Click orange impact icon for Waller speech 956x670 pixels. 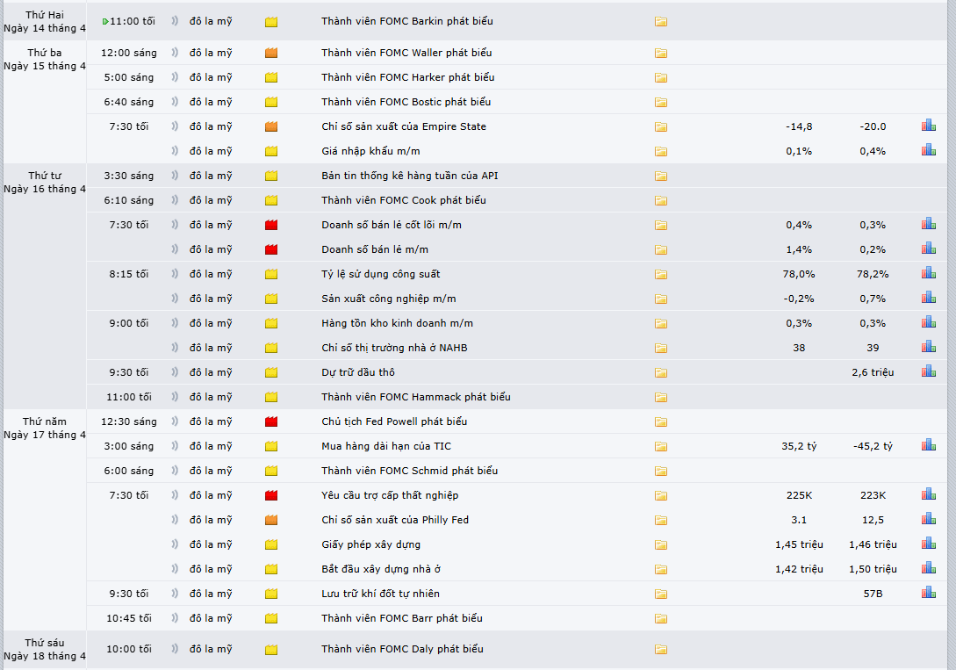pyautogui.click(x=271, y=53)
